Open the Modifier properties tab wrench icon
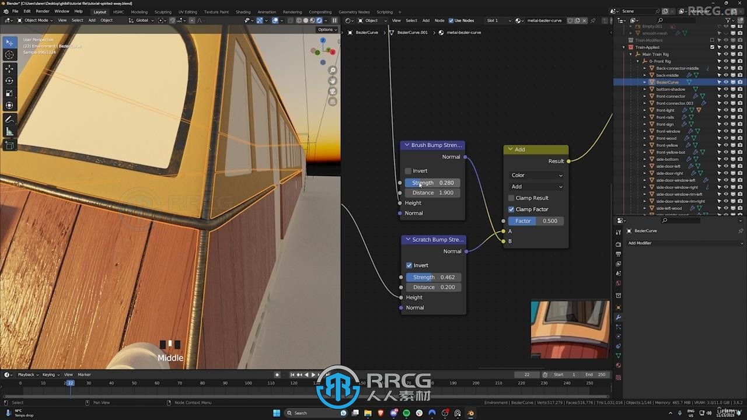The image size is (747, 420). (x=619, y=317)
